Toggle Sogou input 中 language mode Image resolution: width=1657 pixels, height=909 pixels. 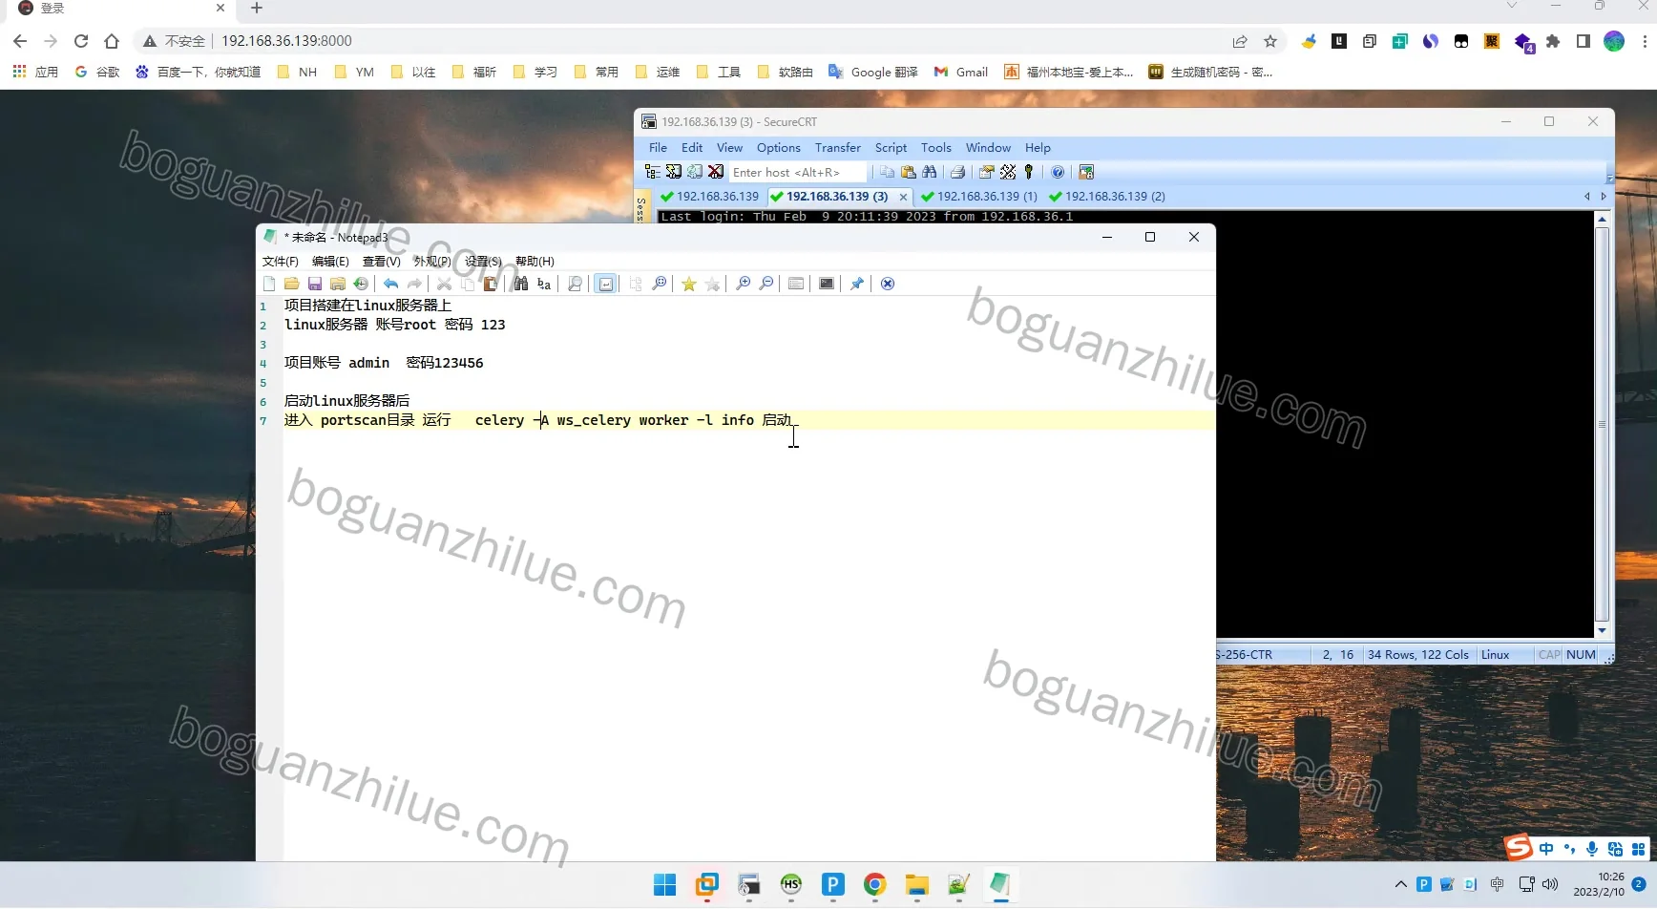[1546, 849]
